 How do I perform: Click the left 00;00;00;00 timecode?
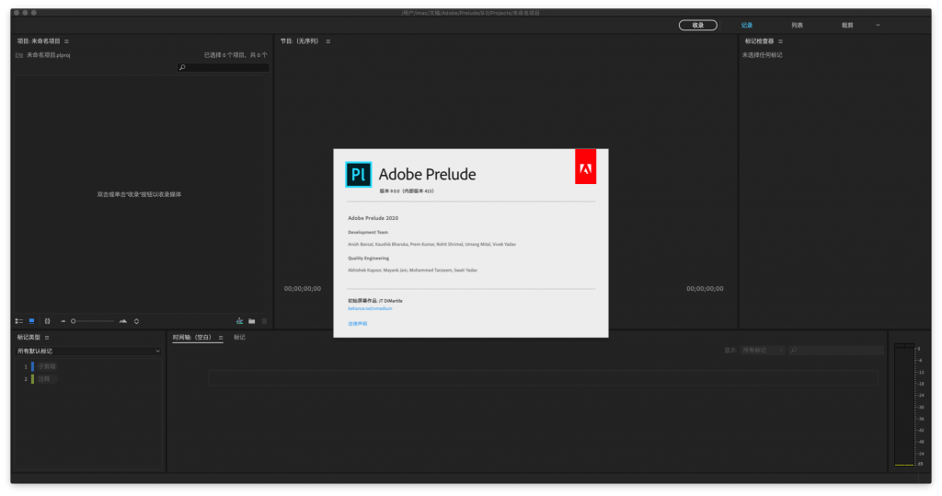click(x=302, y=289)
